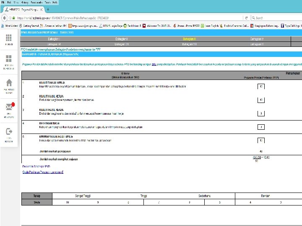Click the green padlock security icon
The width and height of the screenshot is (302, 226).
[x=14, y=18]
